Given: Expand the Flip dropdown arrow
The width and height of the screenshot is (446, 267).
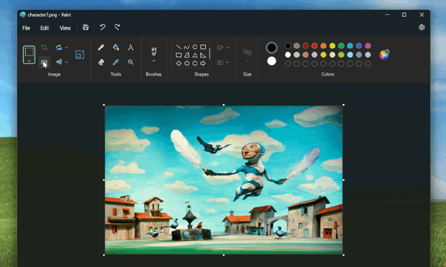Looking at the screenshot, I should click(x=66, y=62).
